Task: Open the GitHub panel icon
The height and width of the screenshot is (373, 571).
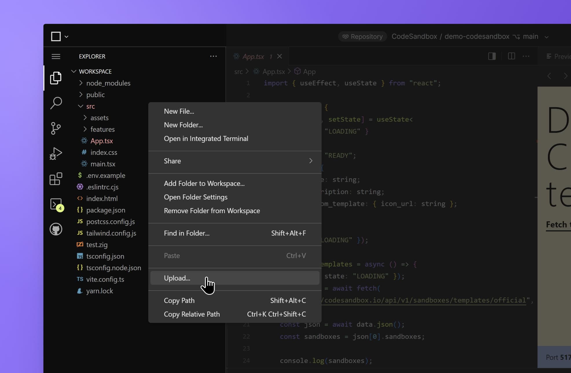Action: click(56, 229)
